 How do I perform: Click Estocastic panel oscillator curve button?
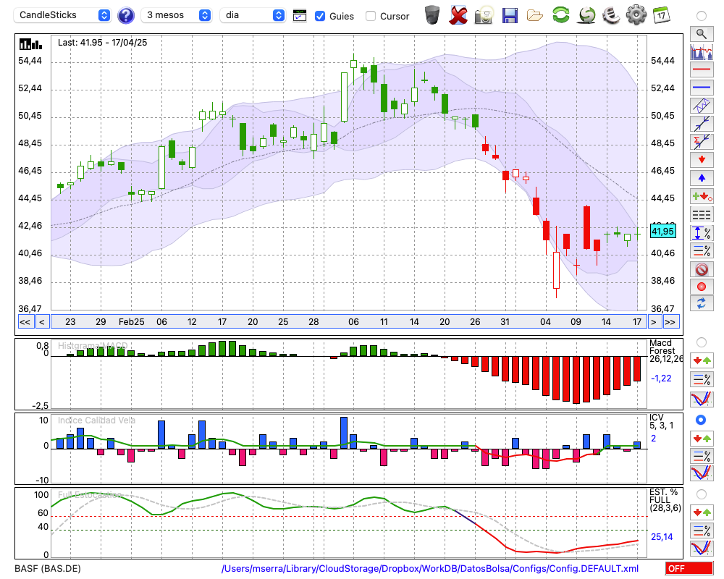click(702, 548)
